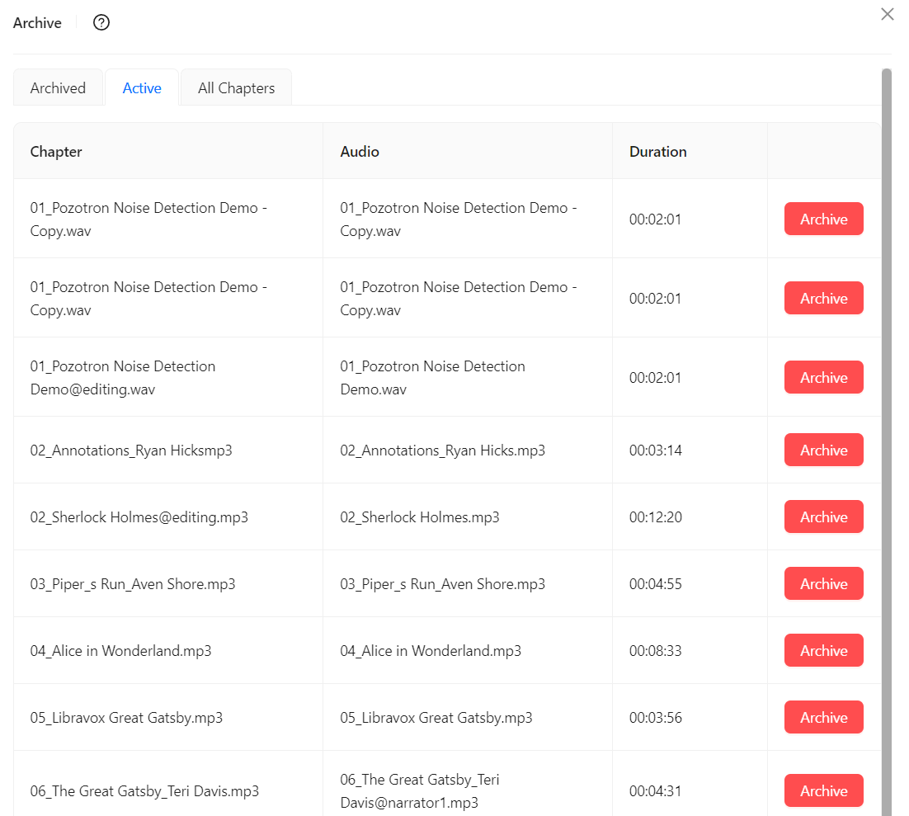Screen dimensions: 909x816
Task: Sort by the Chapter column header
Action: [x=55, y=151]
